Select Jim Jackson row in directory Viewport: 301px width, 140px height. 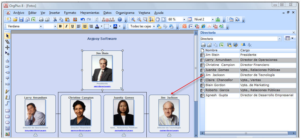248,75
